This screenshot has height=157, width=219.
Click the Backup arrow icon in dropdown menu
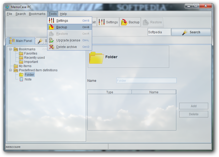click(51, 27)
